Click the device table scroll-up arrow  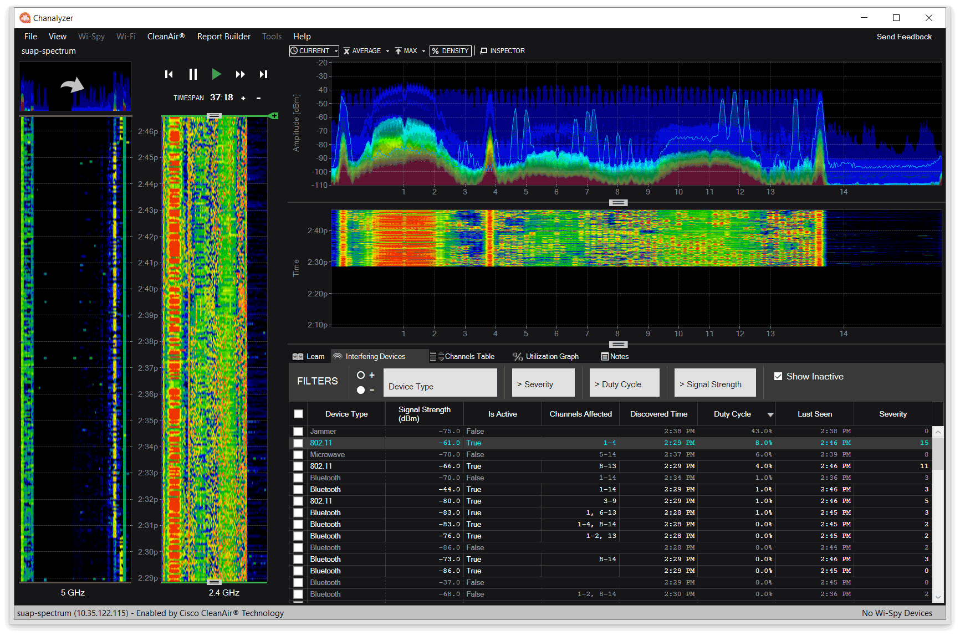point(938,432)
